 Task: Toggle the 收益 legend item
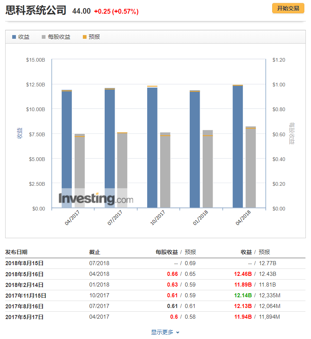[x=21, y=37]
